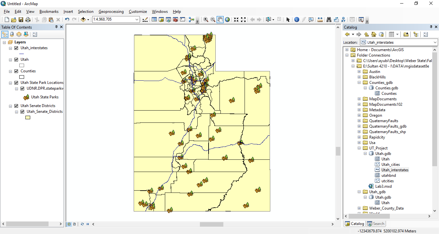Uncheck the Utah layer checkbox
This screenshot has height=234, width=439.
[16, 59]
